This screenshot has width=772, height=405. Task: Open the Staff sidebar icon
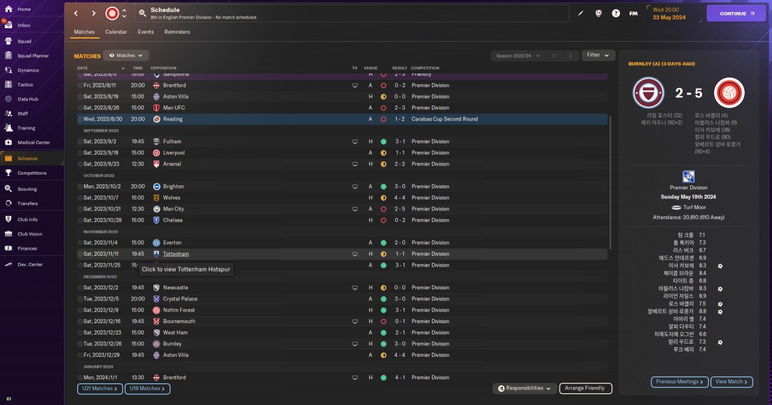[x=8, y=113]
